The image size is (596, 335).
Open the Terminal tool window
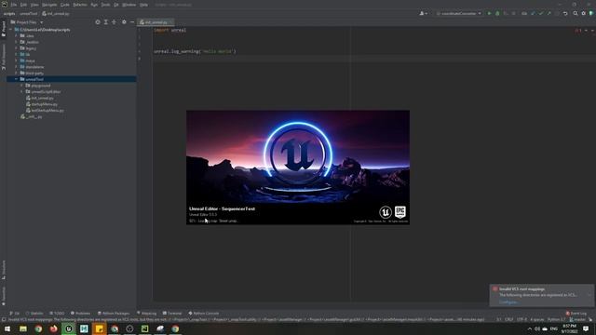pos(172,313)
